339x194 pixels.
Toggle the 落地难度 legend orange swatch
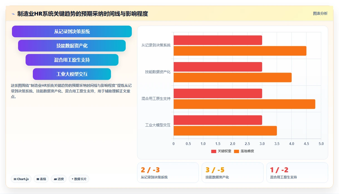point(236,151)
